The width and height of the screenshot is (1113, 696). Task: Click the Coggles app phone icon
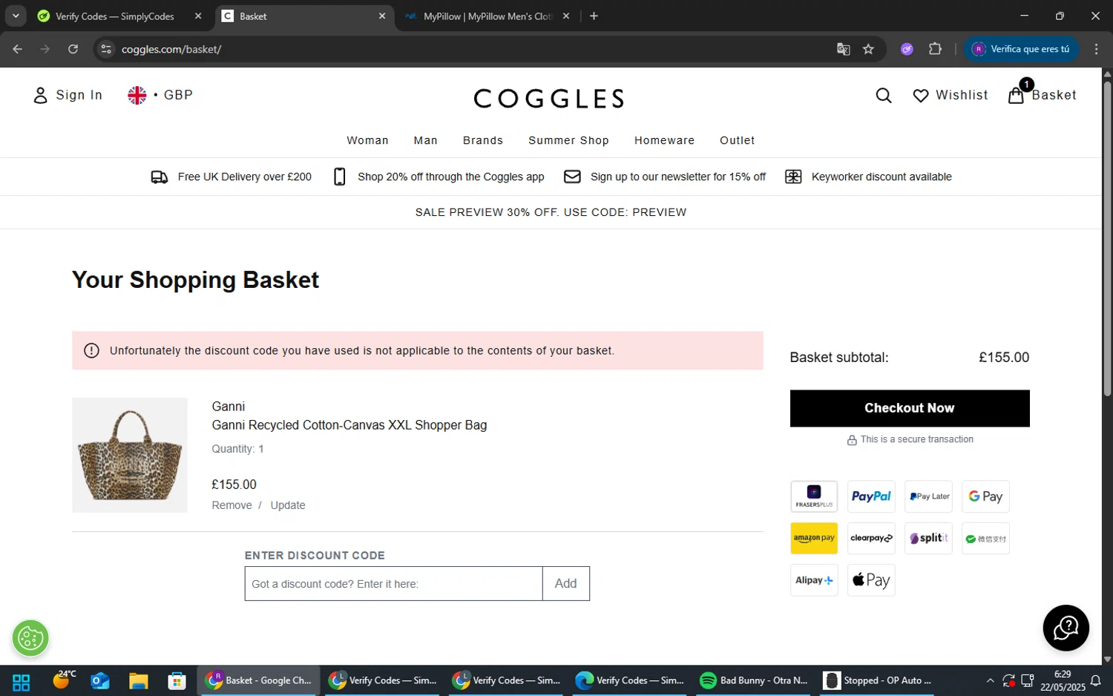pos(340,177)
